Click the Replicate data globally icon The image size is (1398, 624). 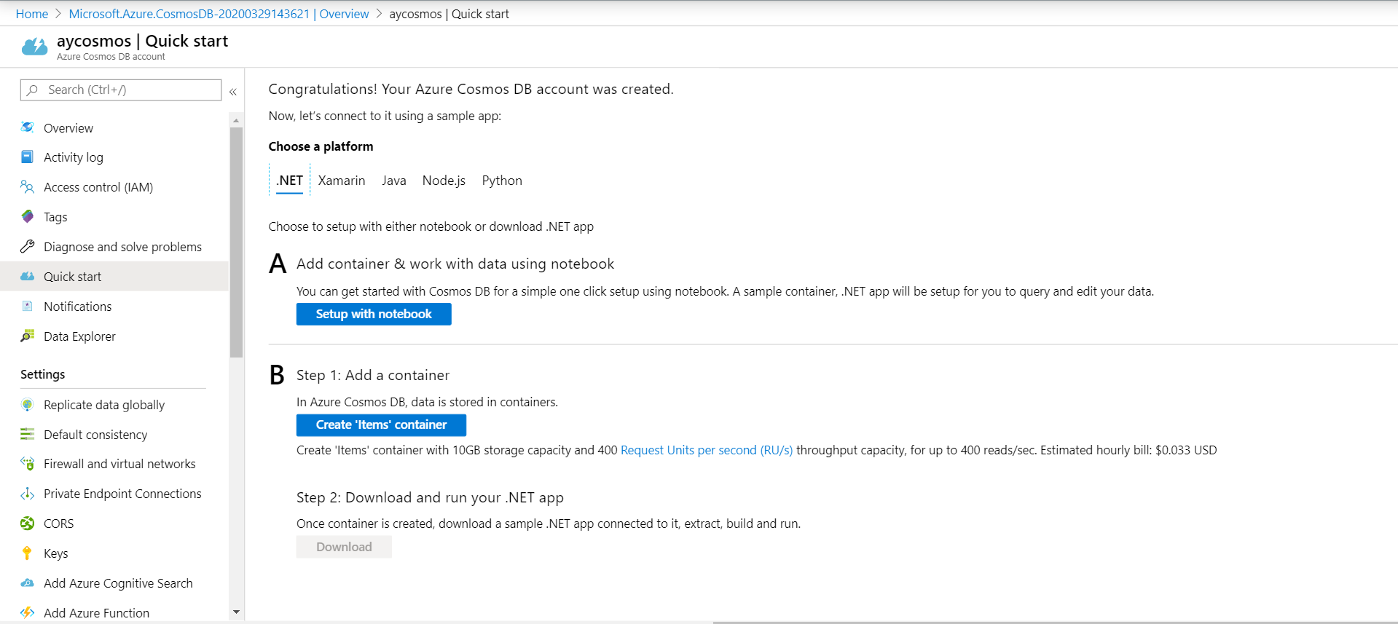tap(28, 405)
